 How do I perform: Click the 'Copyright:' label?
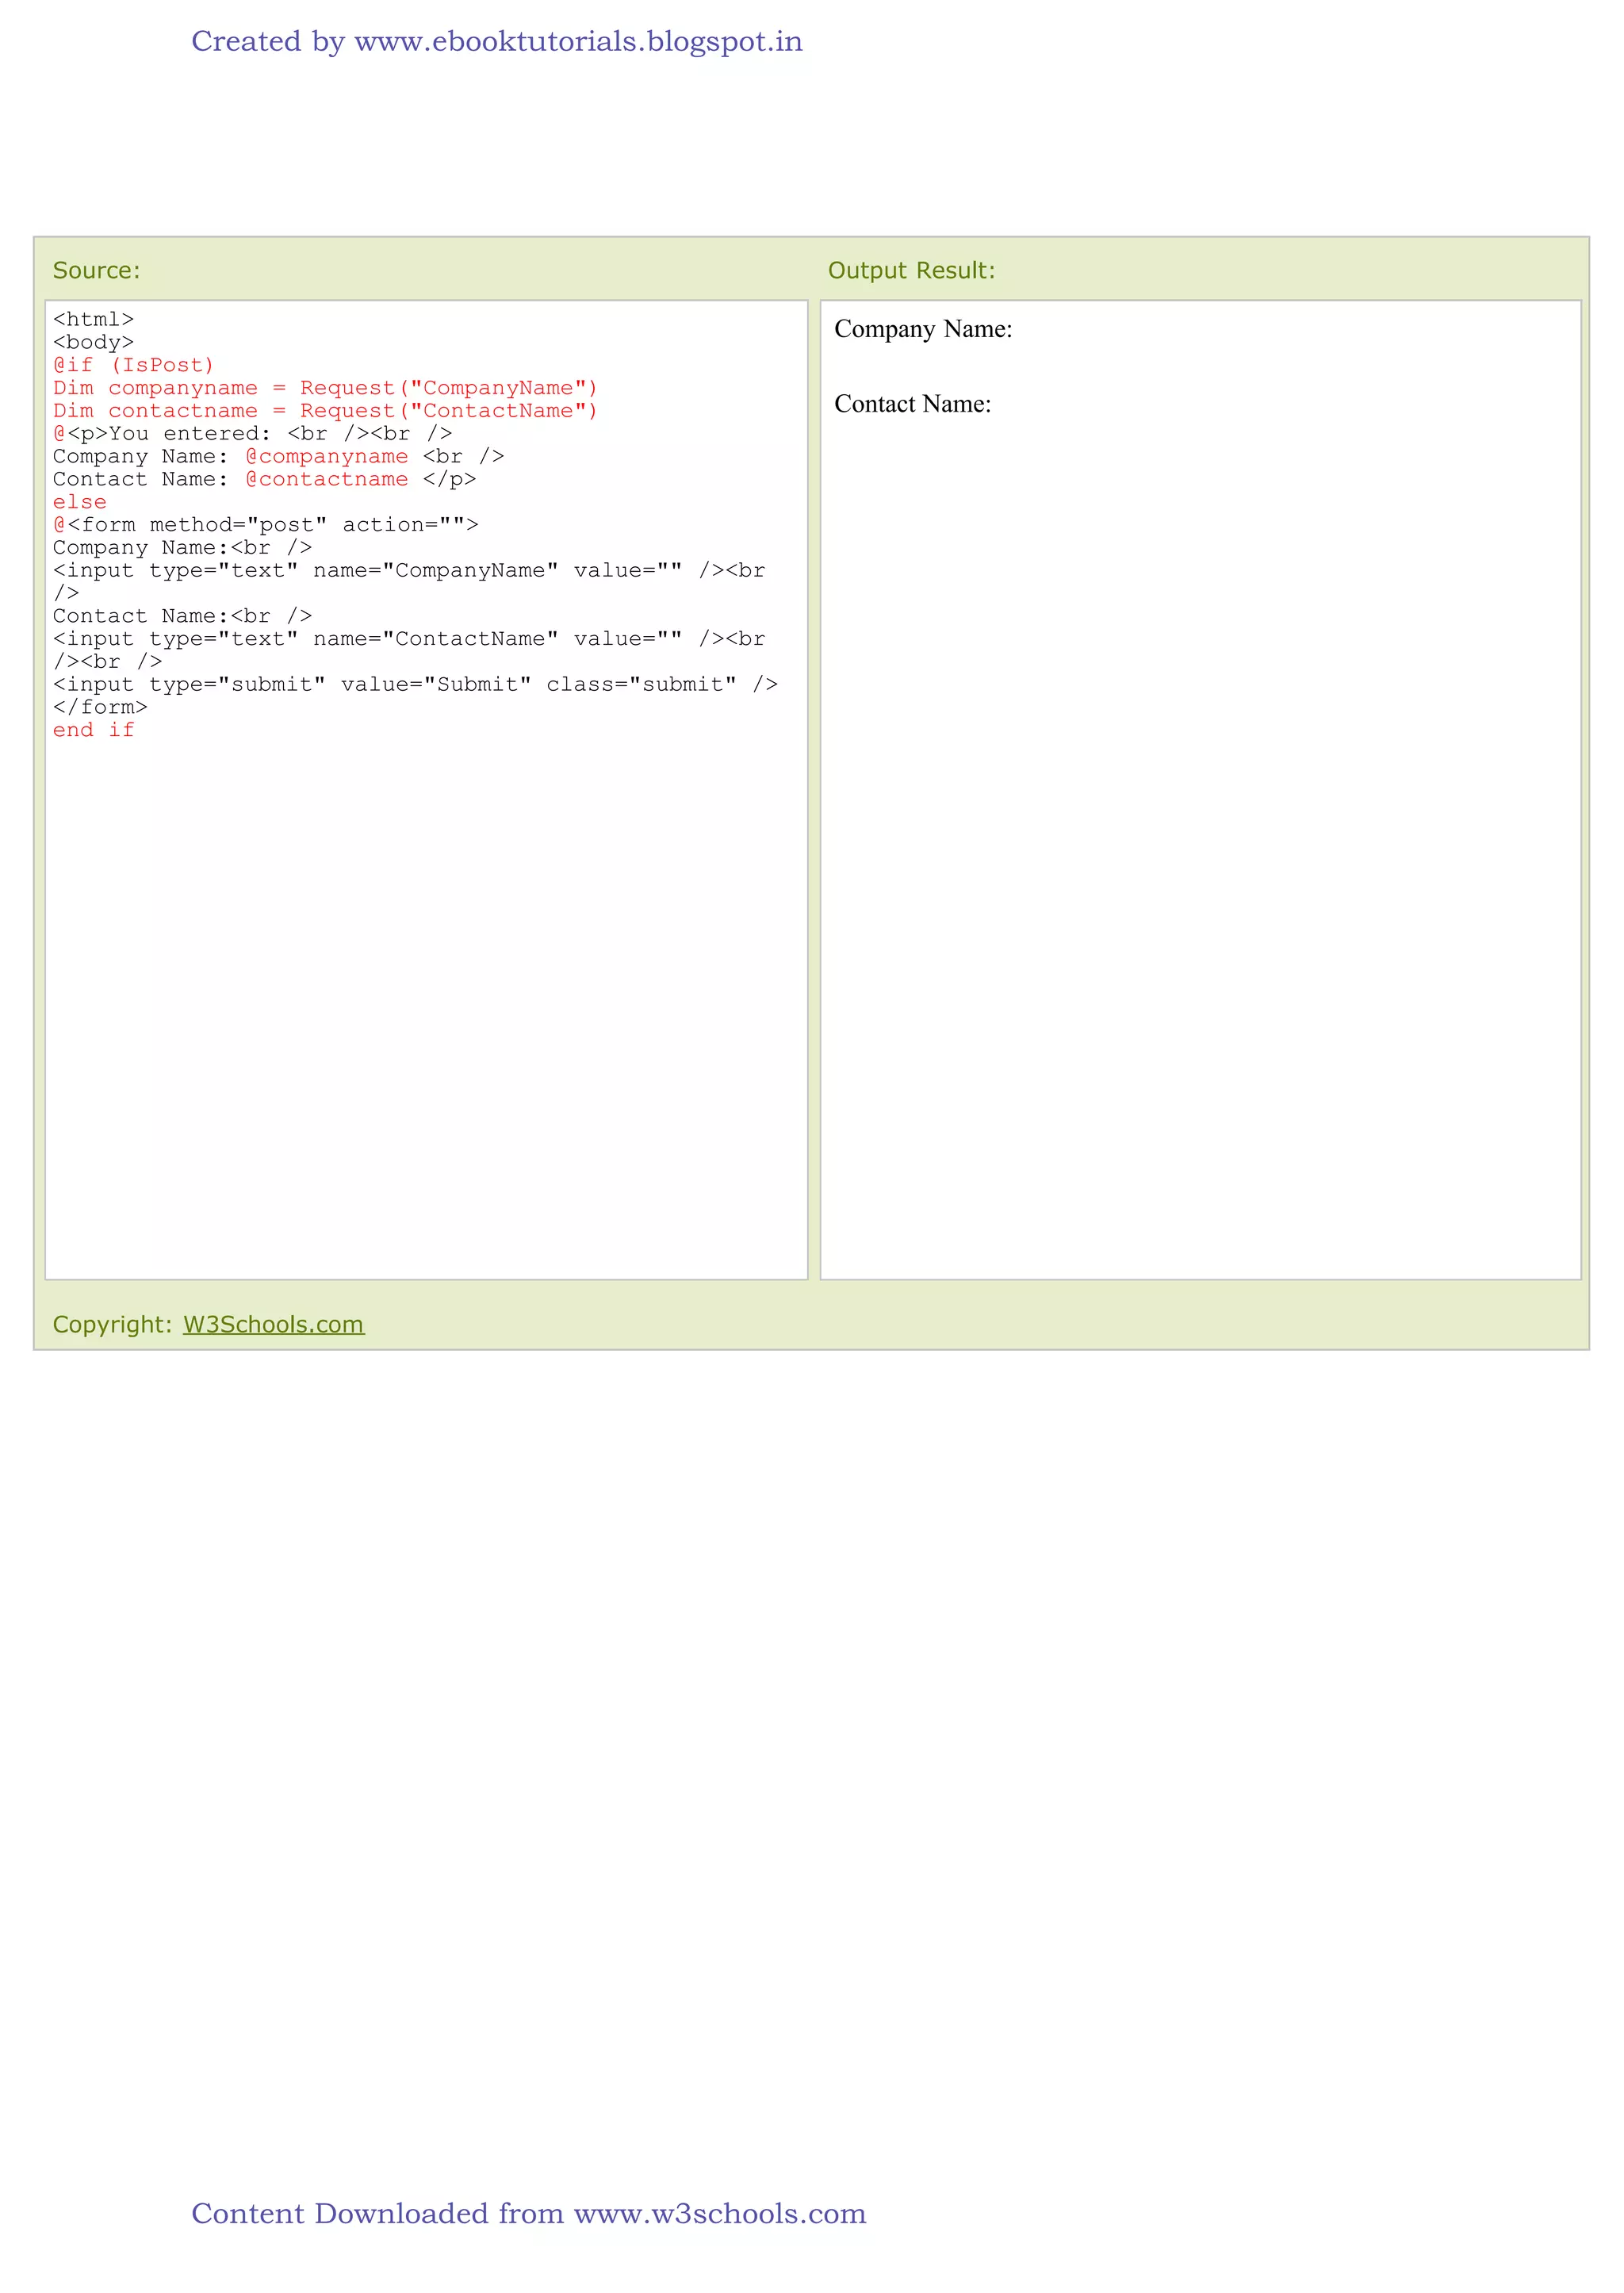click(113, 1324)
